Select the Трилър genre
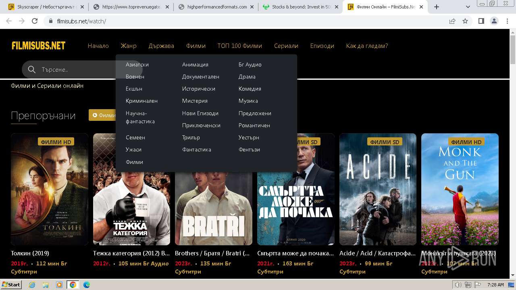This screenshot has width=516, height=290. (191, 137)
